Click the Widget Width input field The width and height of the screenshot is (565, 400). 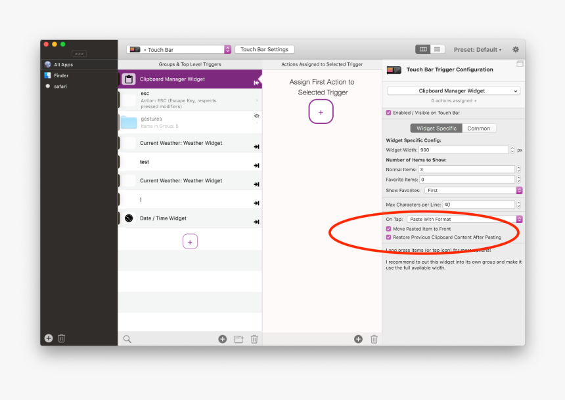[464, 150]
